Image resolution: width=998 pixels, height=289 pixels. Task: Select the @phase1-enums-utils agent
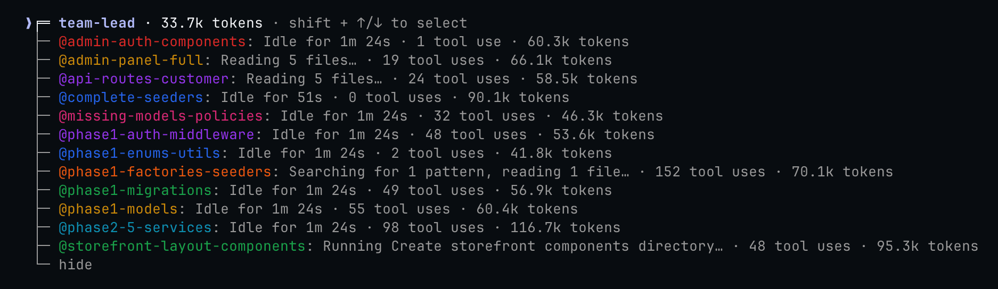[139, 154]
